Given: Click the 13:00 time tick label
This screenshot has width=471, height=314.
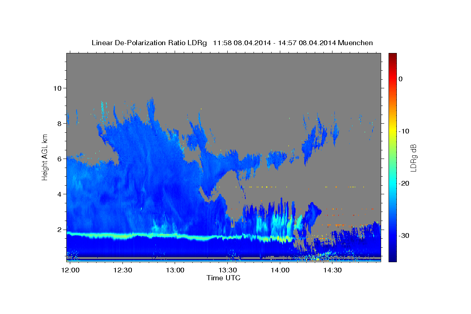Looking at the screenshot, I should 175,270.
